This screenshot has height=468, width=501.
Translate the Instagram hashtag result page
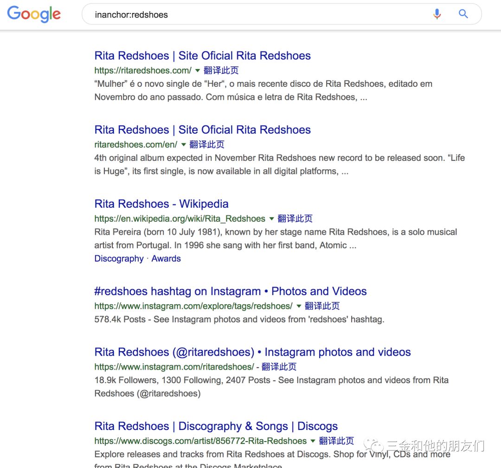coord(322,306)
